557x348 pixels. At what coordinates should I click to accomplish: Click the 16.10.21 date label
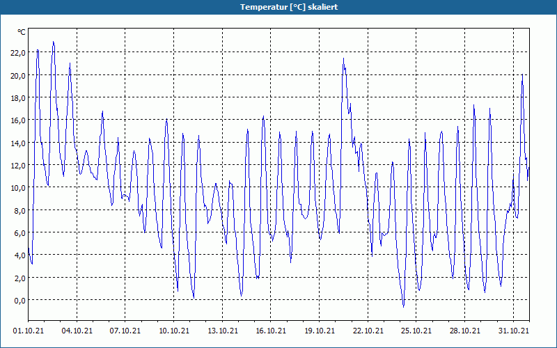[271, 331]
